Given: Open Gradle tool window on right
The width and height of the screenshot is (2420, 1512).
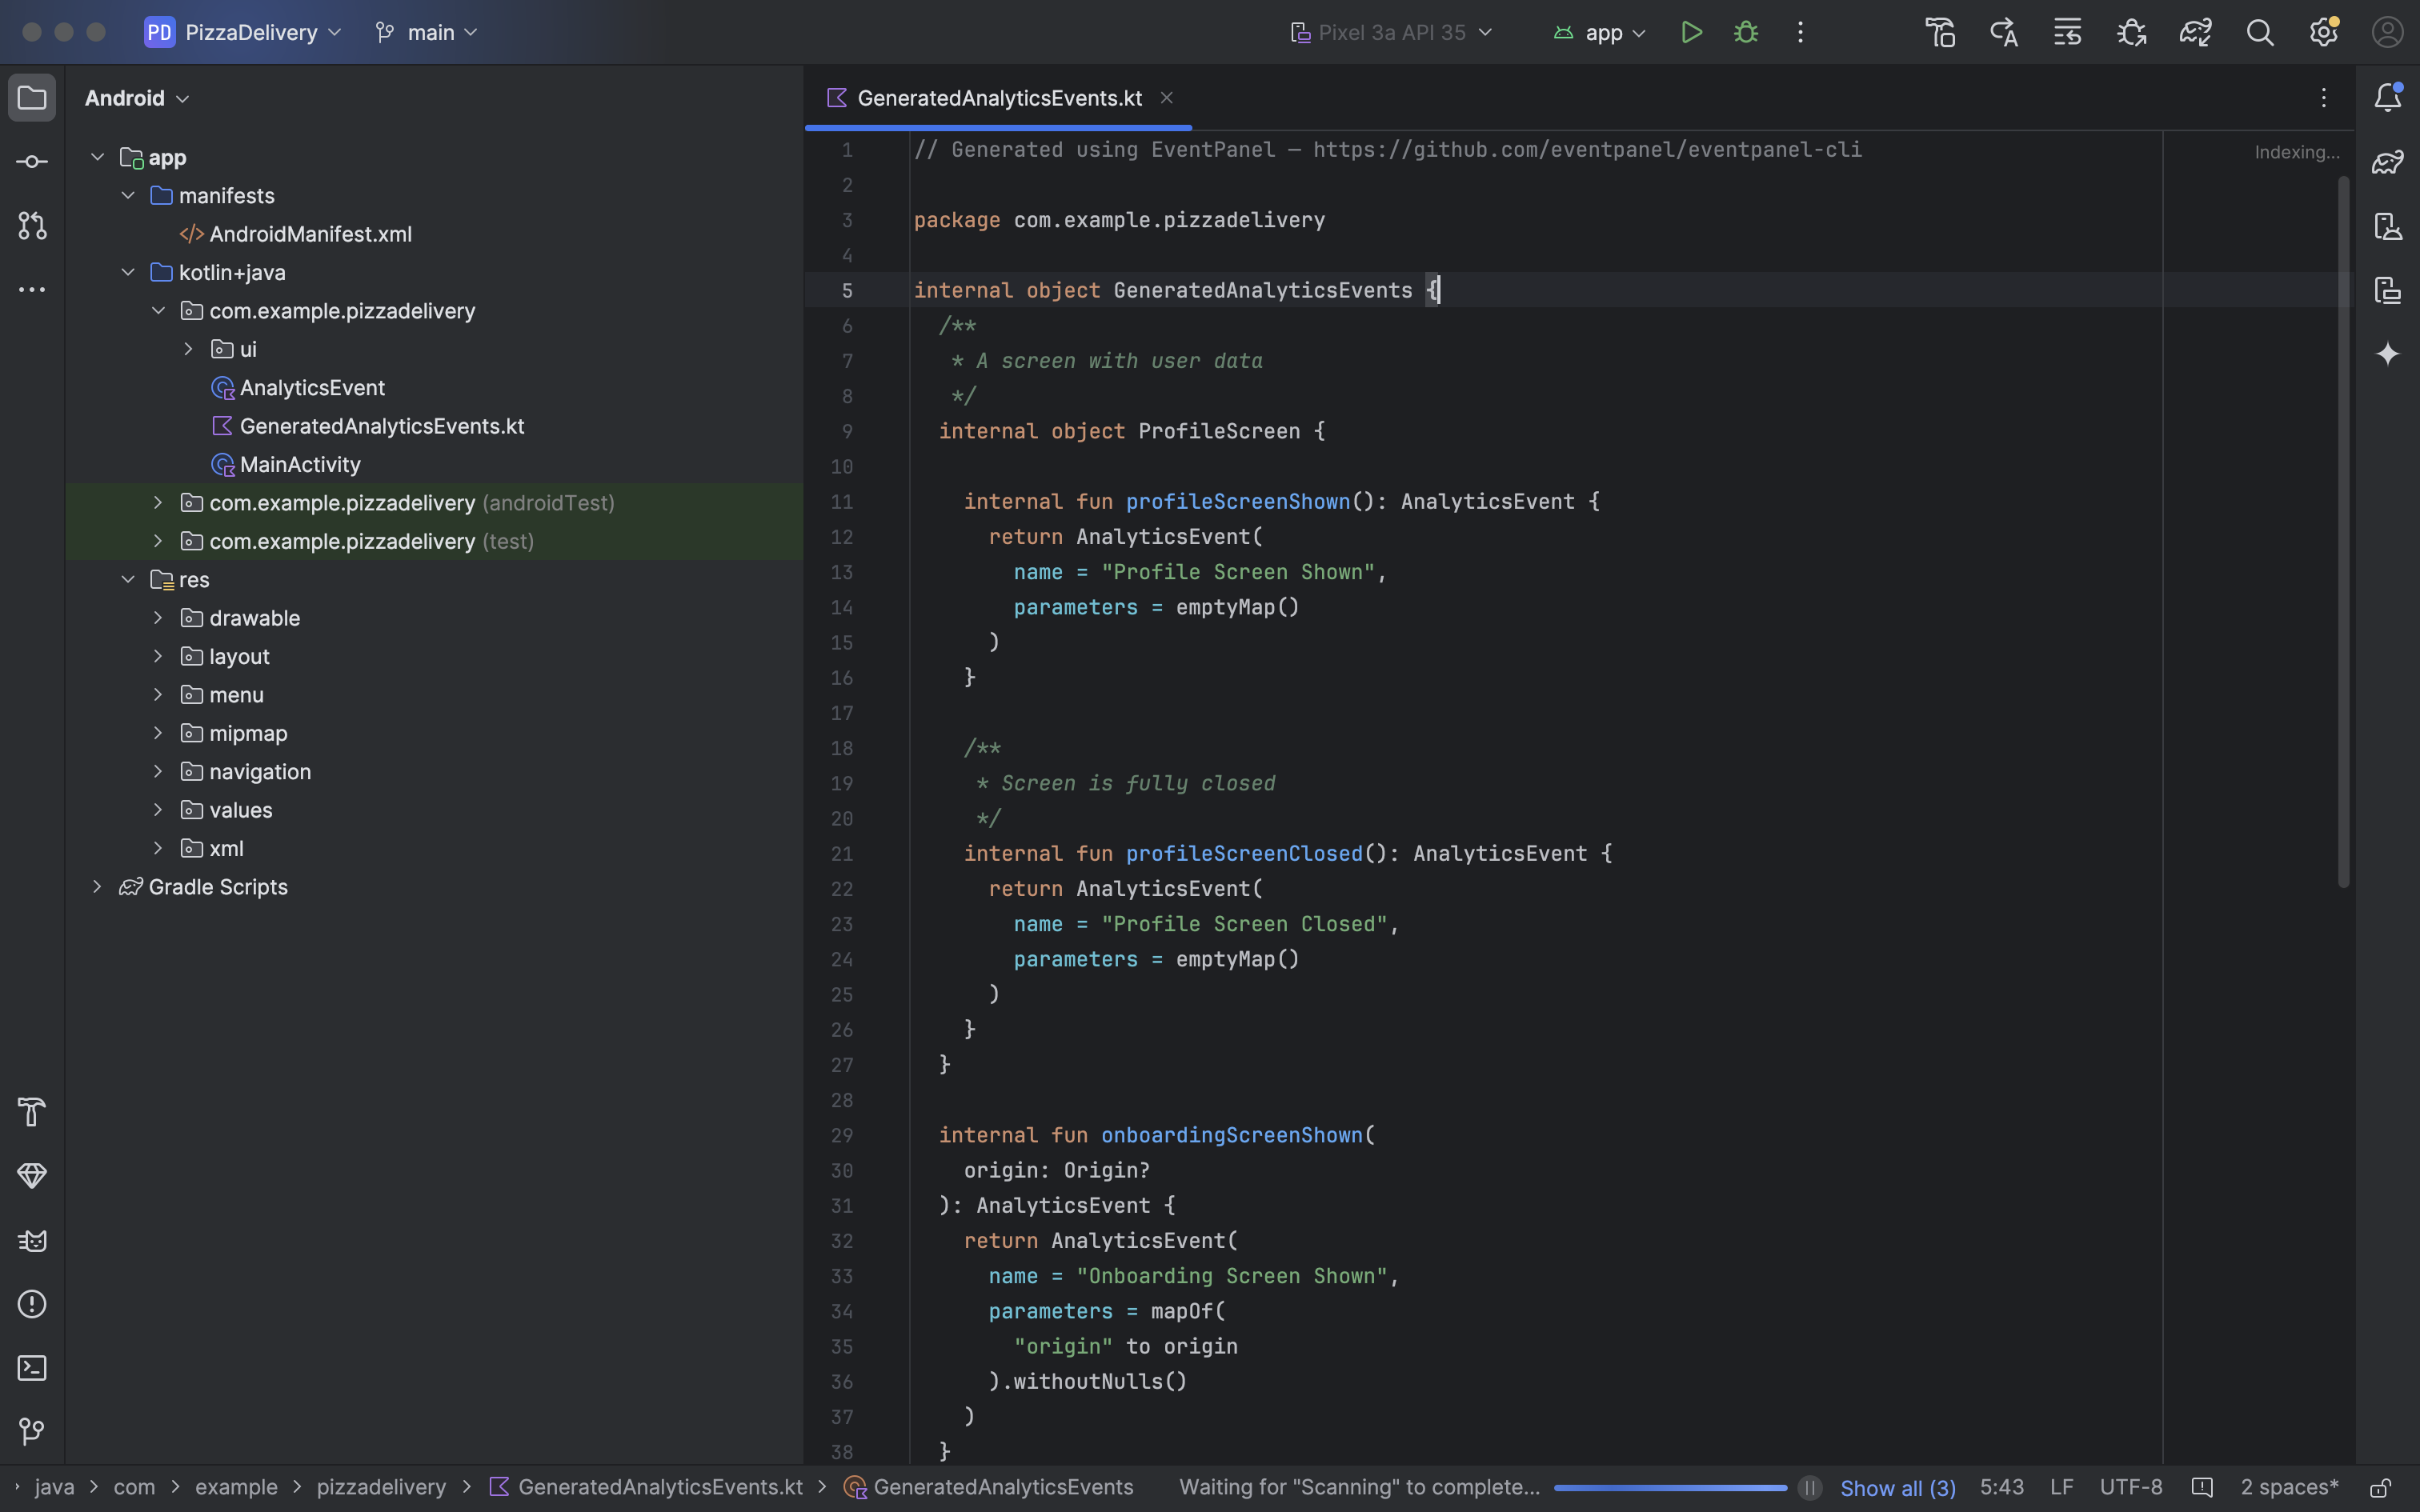Looking at the screenshot, I should pyautogui.click(x=2388, y=162).
